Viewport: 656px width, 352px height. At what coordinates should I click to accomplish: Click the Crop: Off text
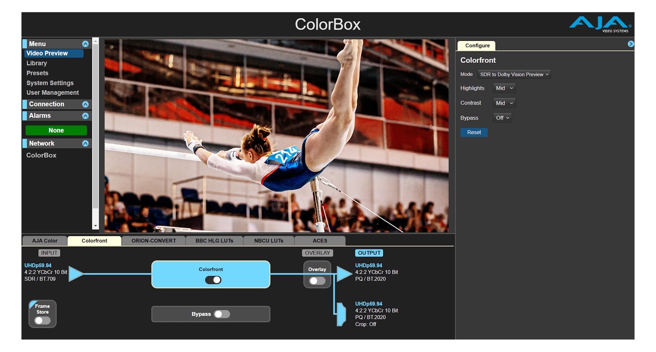pos(365,325)
